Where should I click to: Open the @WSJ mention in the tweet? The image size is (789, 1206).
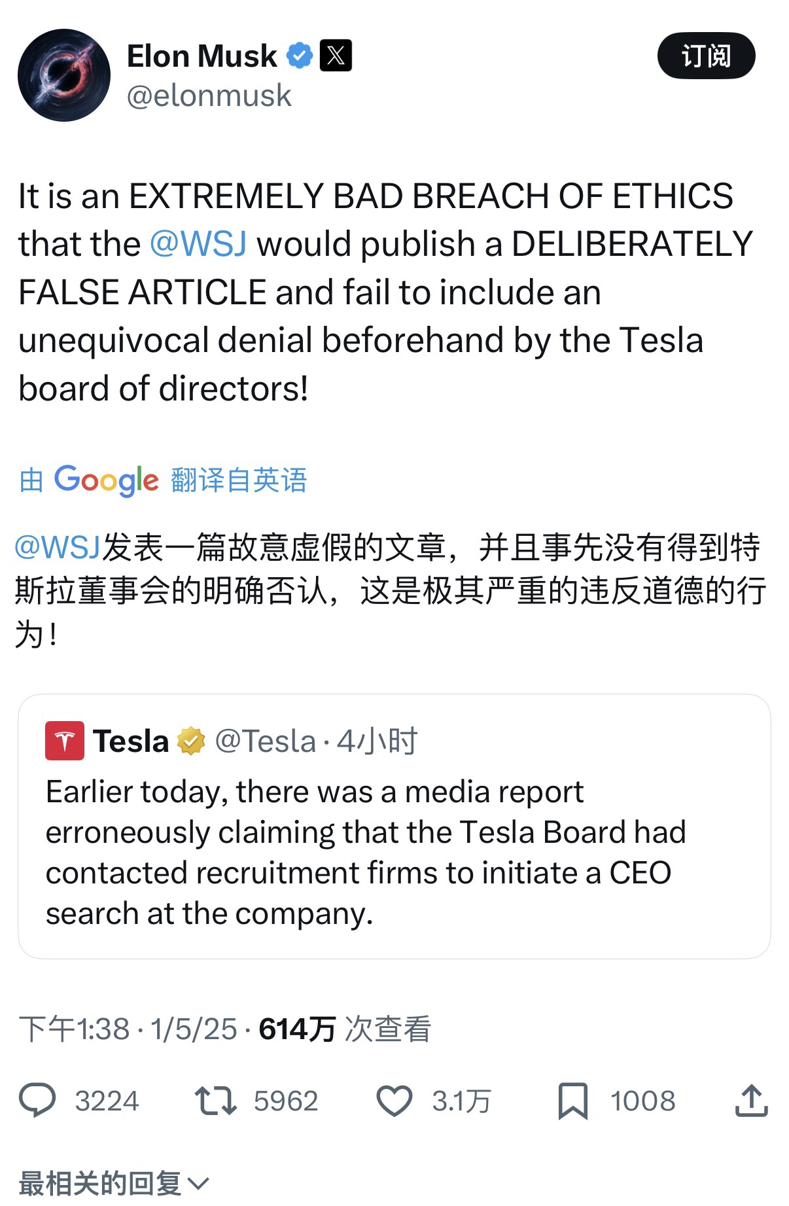point(198,244)
